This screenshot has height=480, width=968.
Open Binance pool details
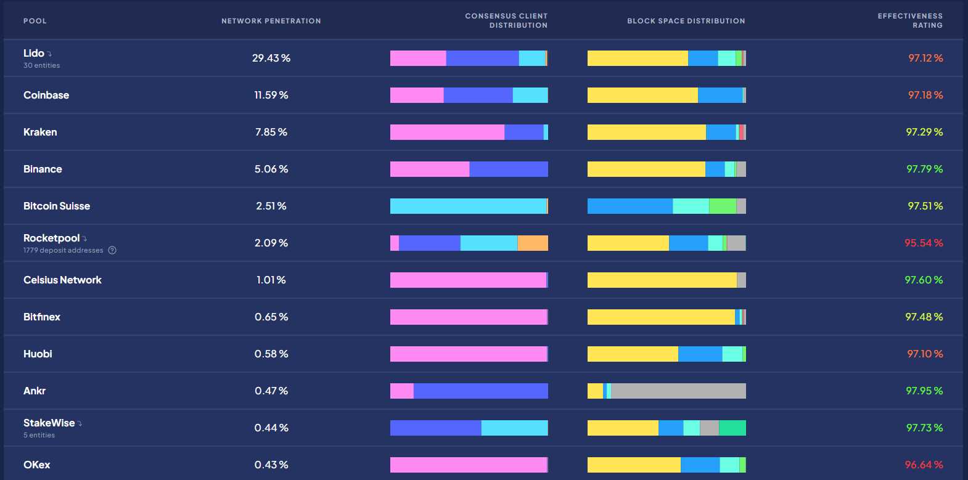click(x=42, y=169)
